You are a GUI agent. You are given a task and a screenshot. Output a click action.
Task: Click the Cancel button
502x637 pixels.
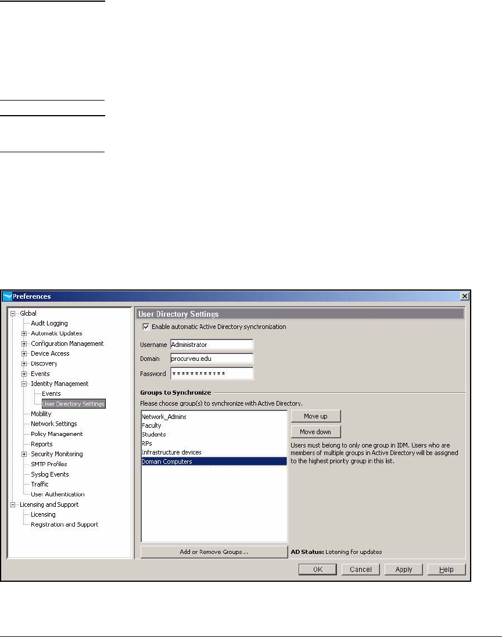361,570
